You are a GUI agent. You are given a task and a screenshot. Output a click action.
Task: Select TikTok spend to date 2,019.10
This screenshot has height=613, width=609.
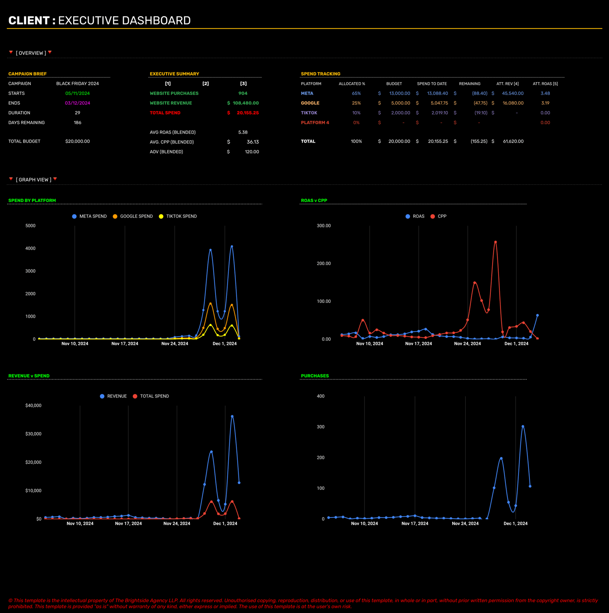tap(440, 113)
